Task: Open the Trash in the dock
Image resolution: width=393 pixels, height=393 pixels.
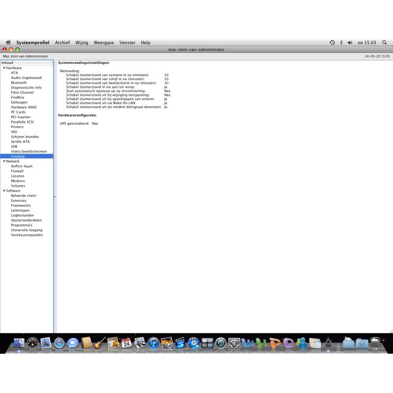Action: pyautogui.click(x=375, y=343)
